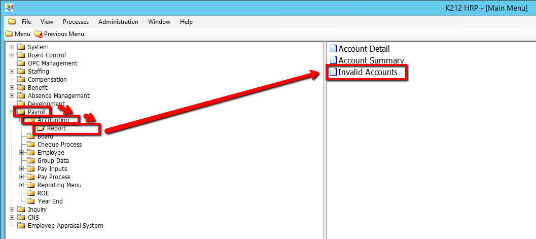Expand the Pay Inputs node
Screen dimensions: 536x239
[x=22, y=169]
